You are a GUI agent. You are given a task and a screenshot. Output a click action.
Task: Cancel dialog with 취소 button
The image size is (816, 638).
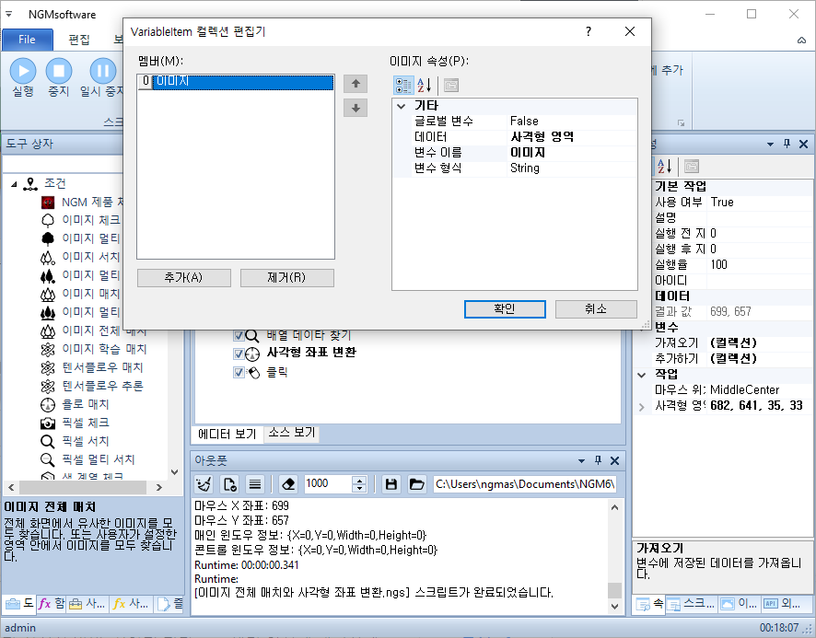[596, 308]
